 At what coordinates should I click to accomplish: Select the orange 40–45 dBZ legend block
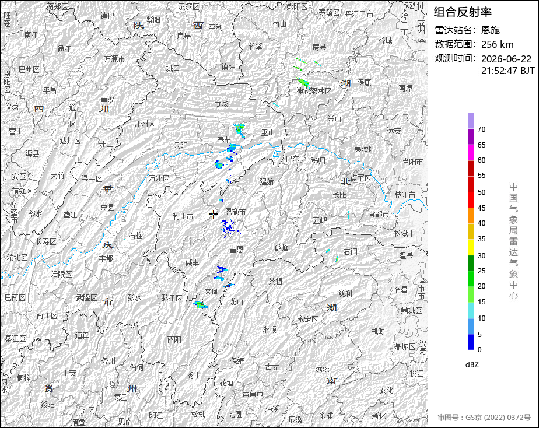[x=471, y=216]
